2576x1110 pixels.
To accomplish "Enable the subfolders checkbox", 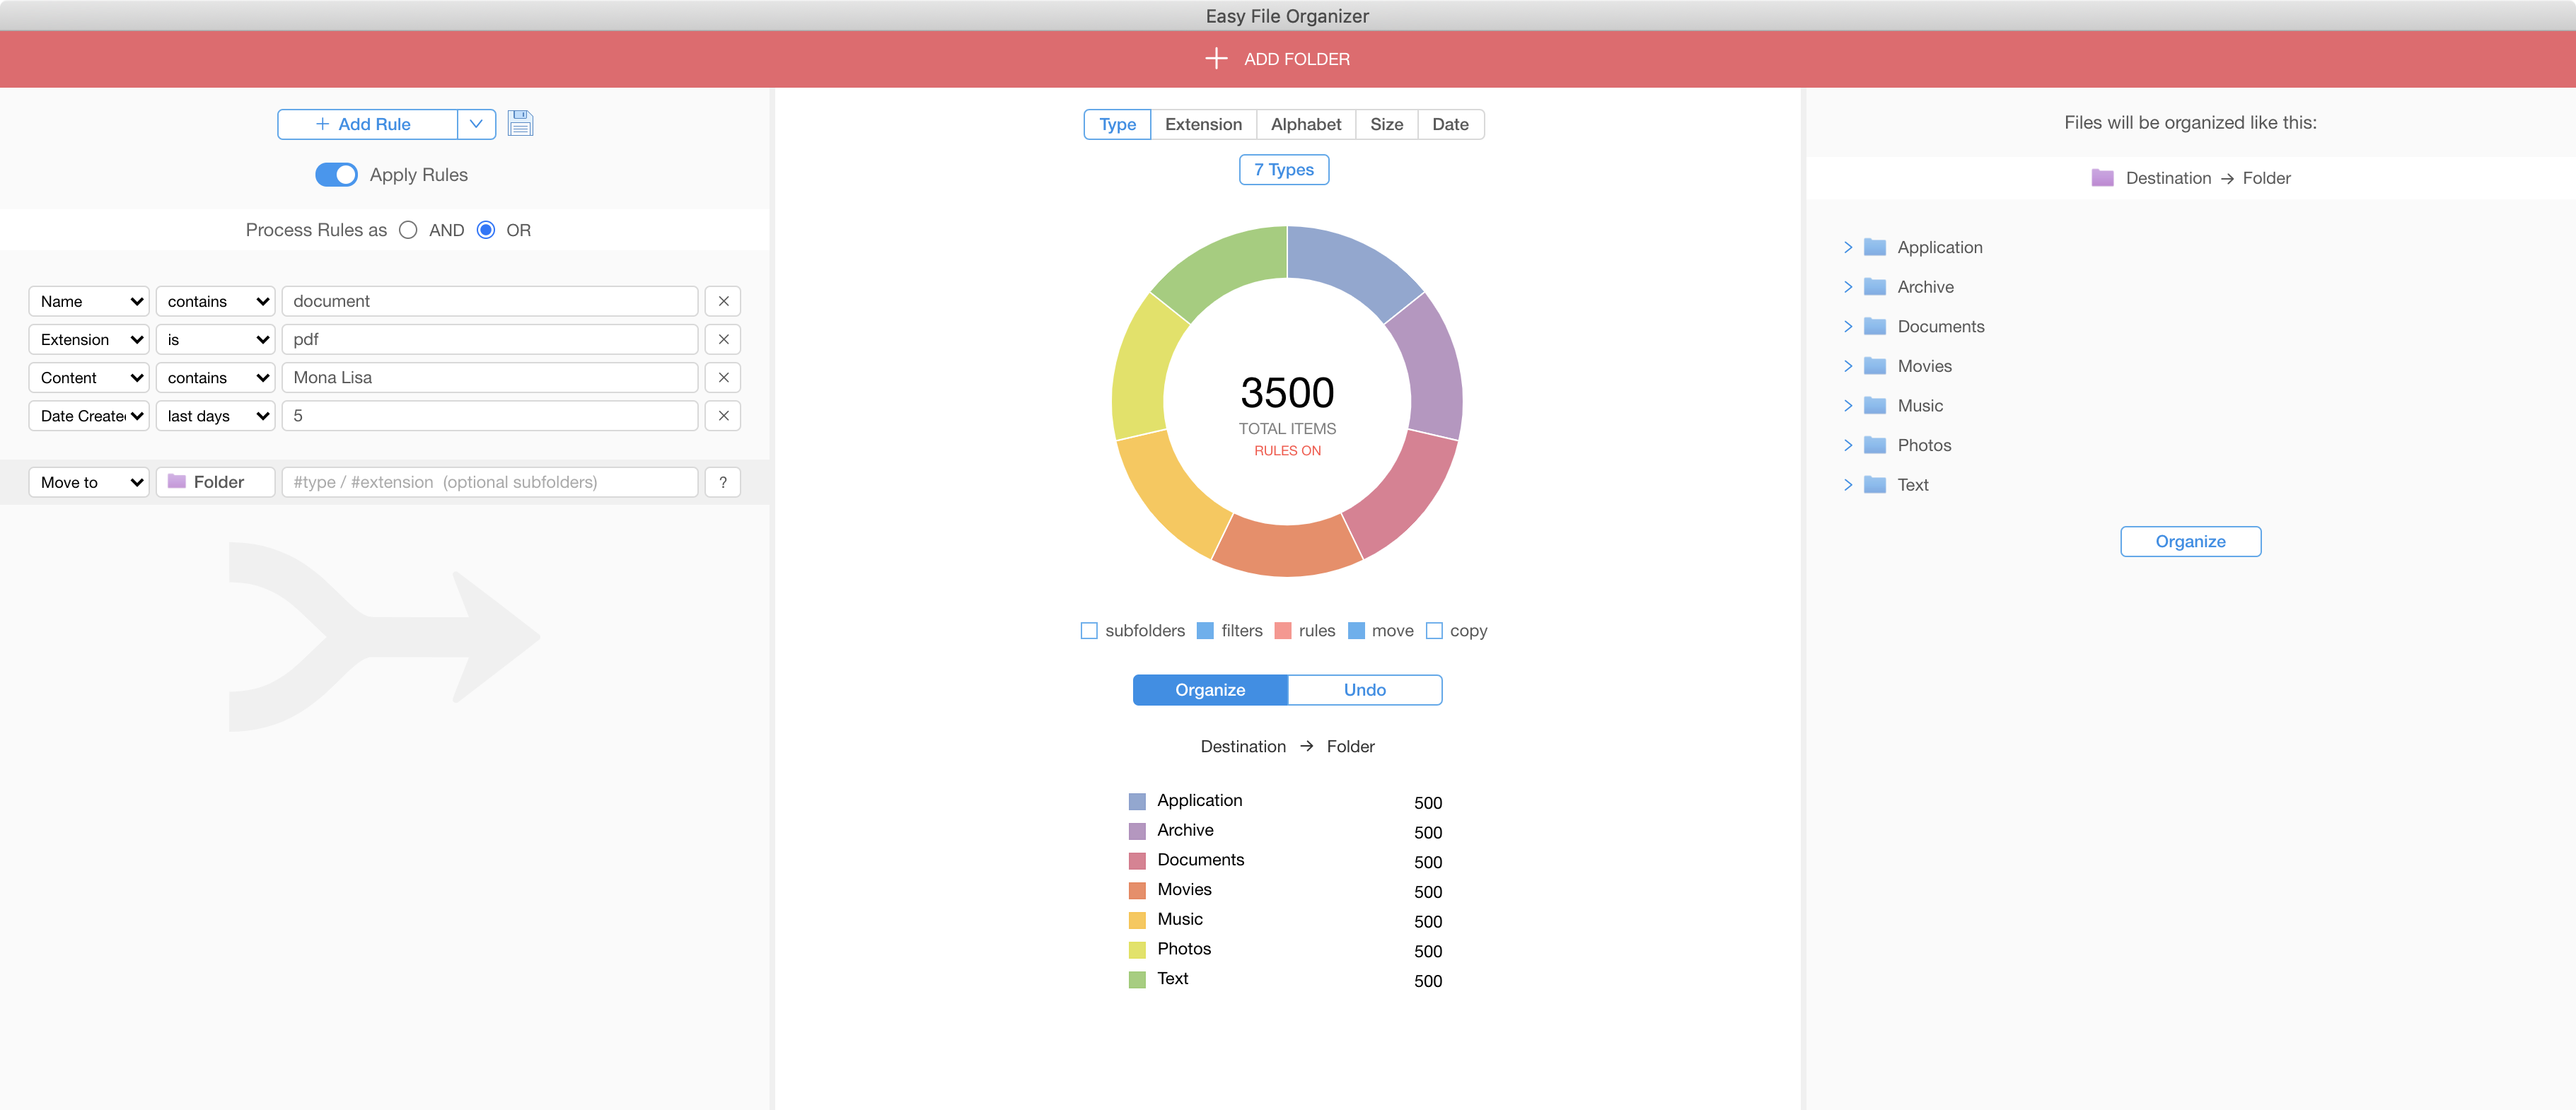I will 1089,631.
